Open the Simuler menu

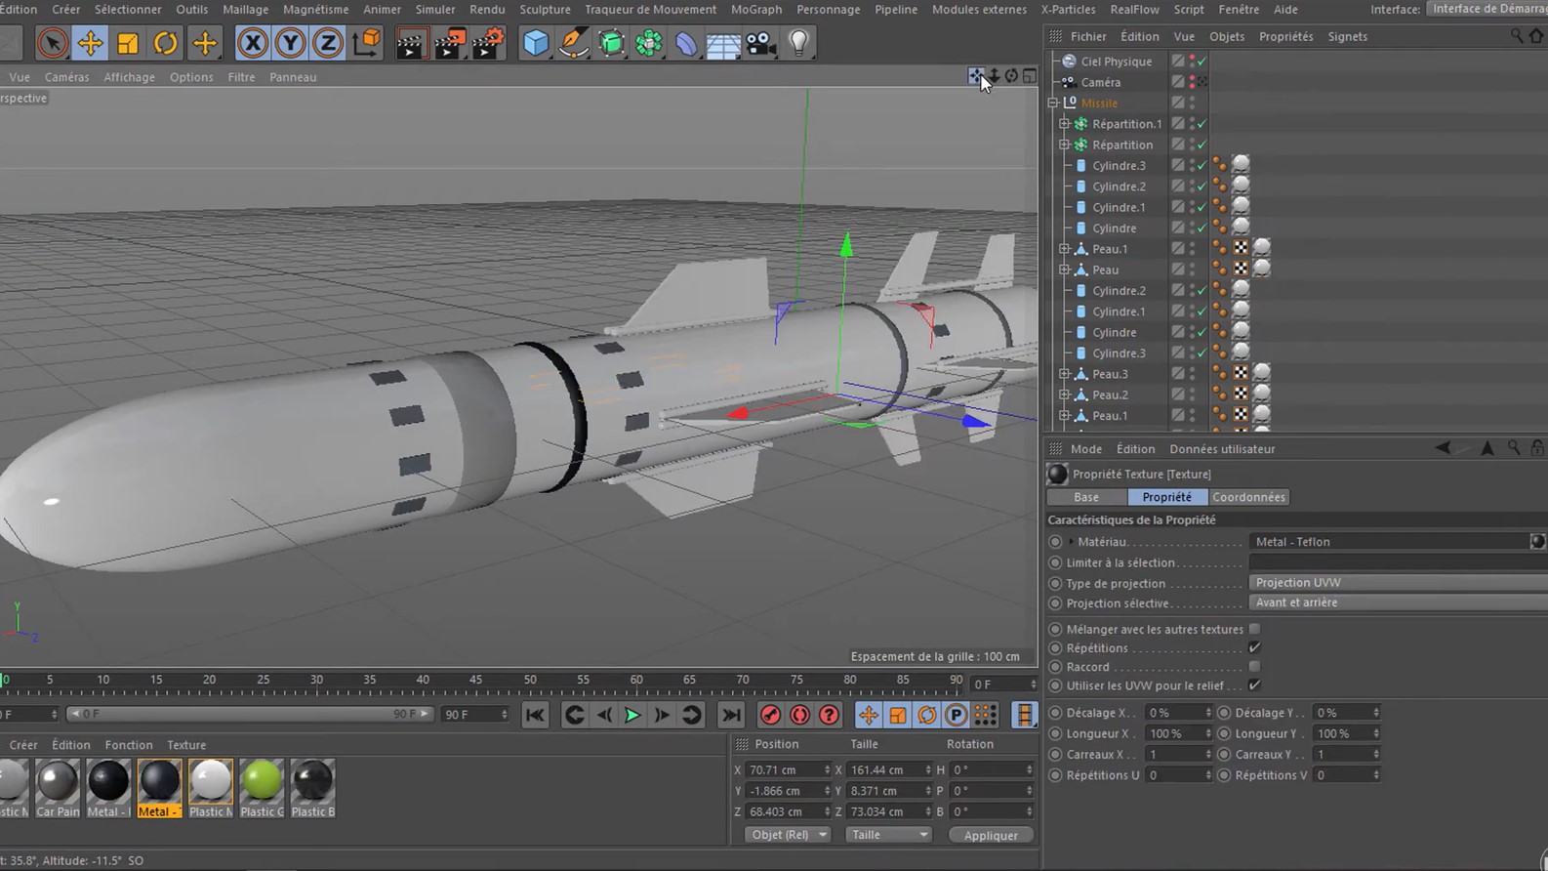pyautogui.click(x=435, y=10)
